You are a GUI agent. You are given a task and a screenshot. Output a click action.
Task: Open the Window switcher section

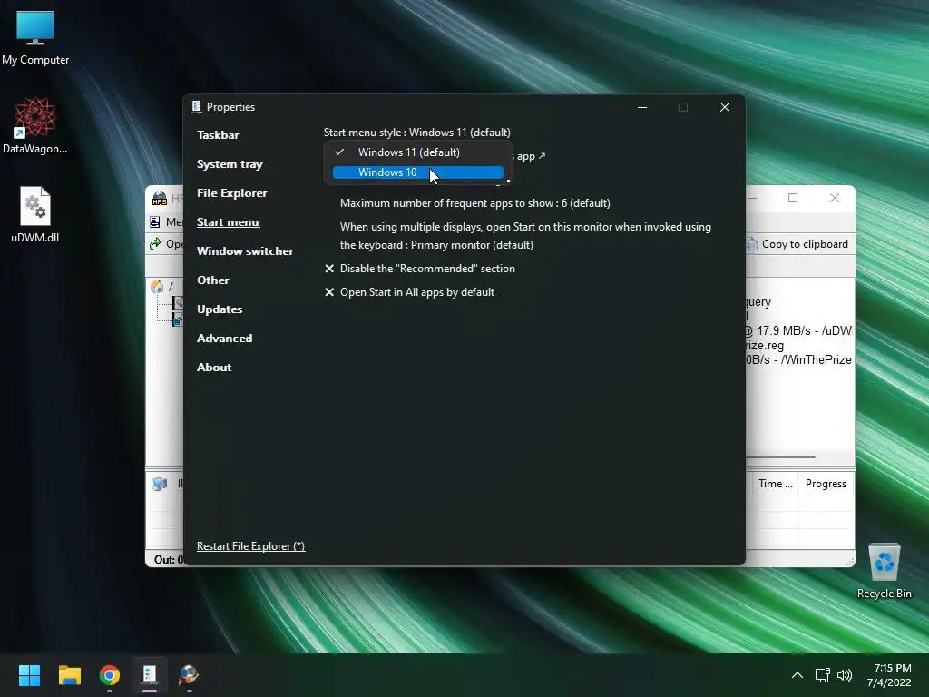245,251
